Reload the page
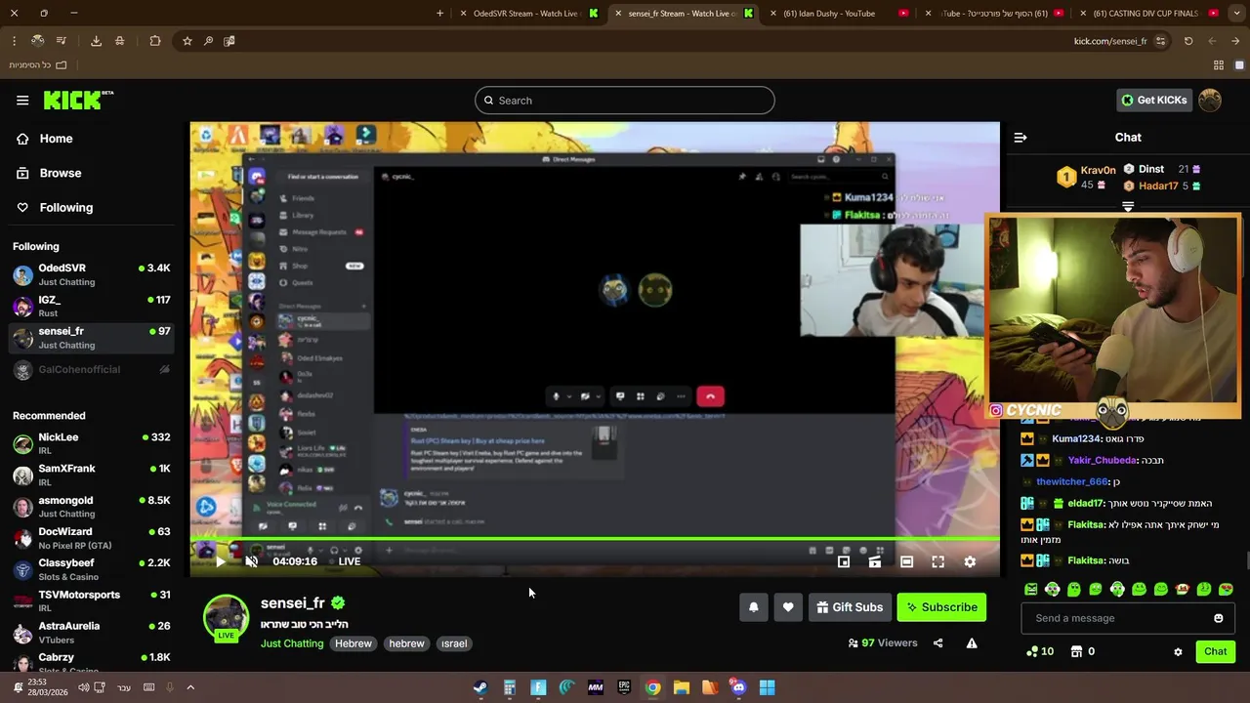This screenshot has width=1250, height=703. (1188, 41)
